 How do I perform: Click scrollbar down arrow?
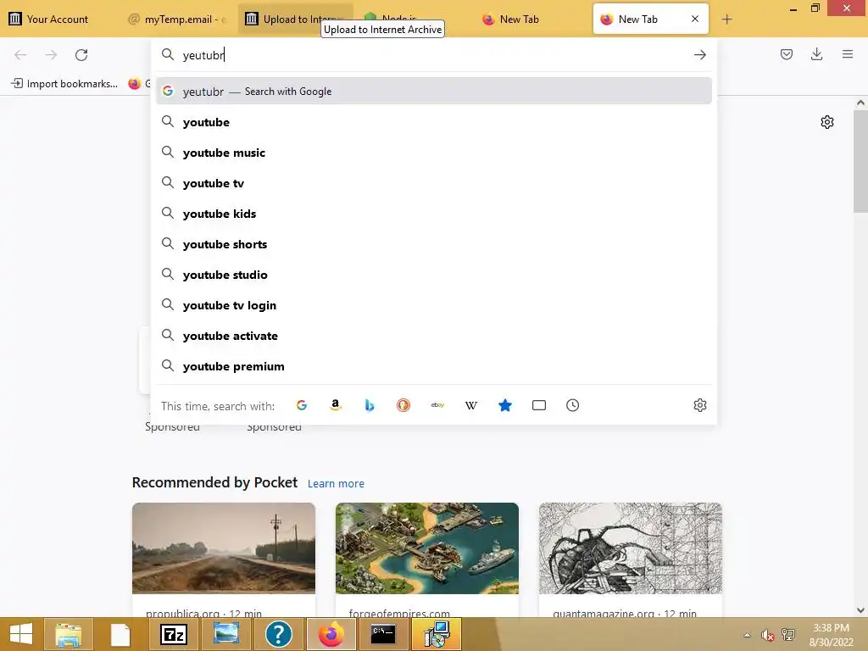[x=860, y=610]
